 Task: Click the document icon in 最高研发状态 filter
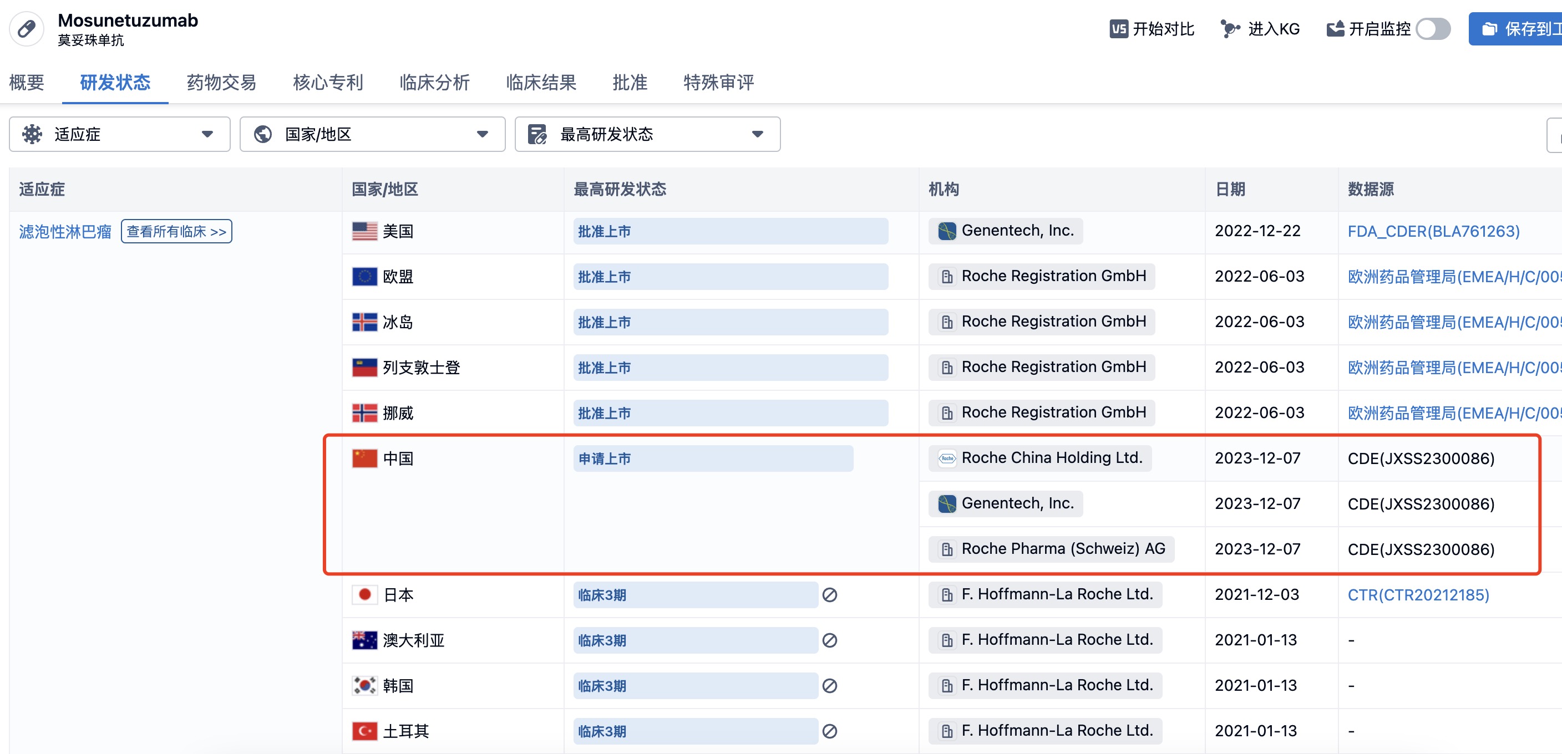tap(537, 134)
